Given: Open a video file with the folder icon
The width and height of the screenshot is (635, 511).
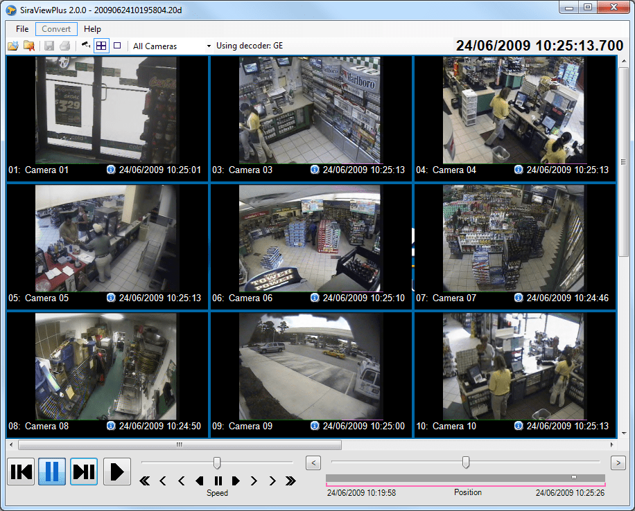Looking at the screenshot, I should pos(13,46).
